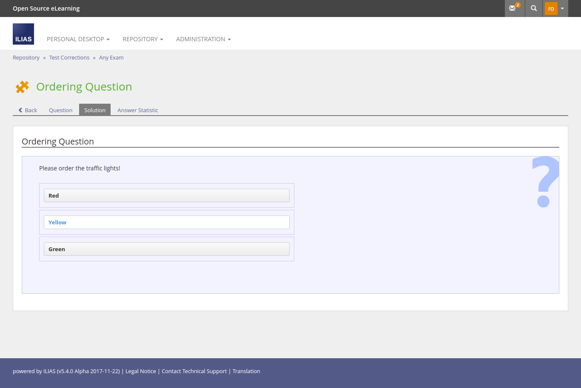Viewport: 581px width, 388px height.
Task: Go back using the Back link
Action: pyautogui.click(x=28, y=110)
